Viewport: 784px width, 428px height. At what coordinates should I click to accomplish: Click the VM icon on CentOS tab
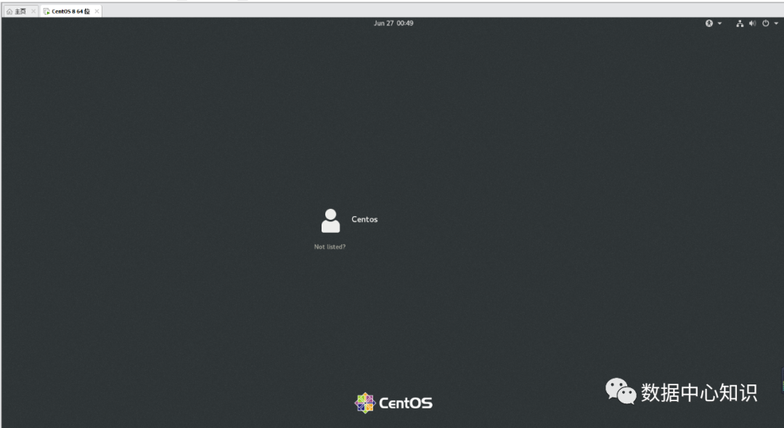pyautogui.click(x=46, y=11)
